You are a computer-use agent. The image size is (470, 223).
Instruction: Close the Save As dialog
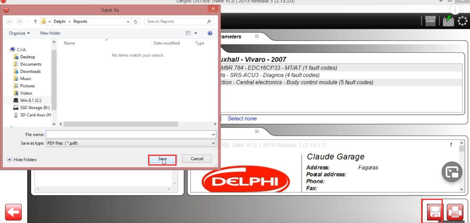click(213, 9)
